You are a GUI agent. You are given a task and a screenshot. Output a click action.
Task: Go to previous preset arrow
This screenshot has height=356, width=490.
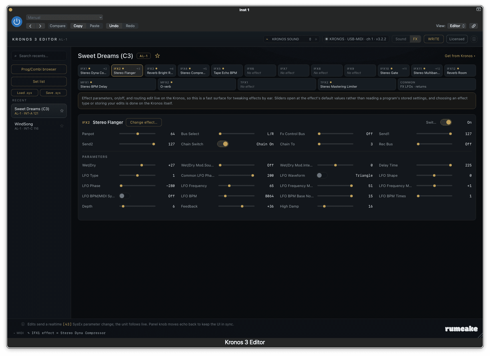pyautogui.click(x=31, y=26)
